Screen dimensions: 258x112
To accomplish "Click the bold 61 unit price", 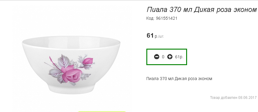I will pyautogui.click(x=150, y=36).
